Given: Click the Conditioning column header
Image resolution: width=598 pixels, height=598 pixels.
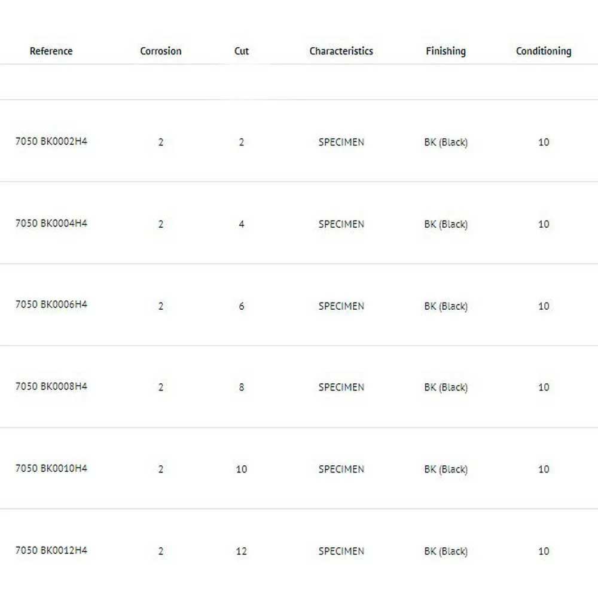Looking at the screenshot, I should 543,51.
